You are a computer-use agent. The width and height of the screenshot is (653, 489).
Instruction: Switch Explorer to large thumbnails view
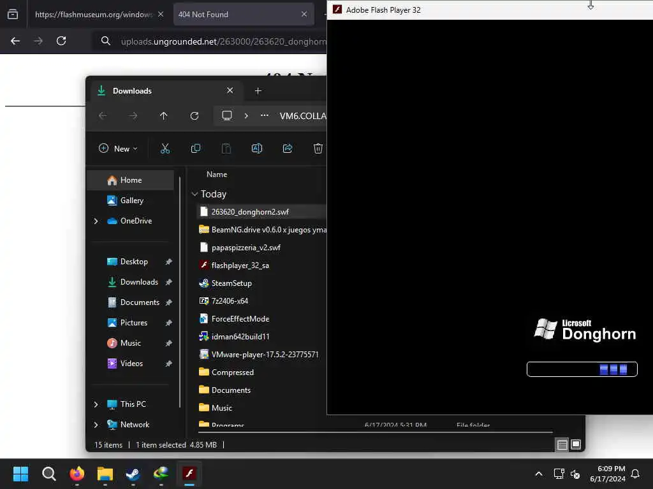tap(576, 445)
